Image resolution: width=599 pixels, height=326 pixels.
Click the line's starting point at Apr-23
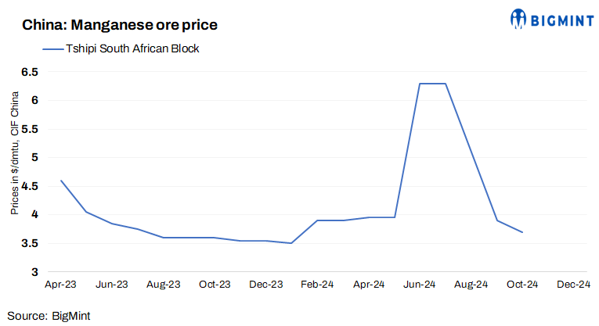pos(61,181)
